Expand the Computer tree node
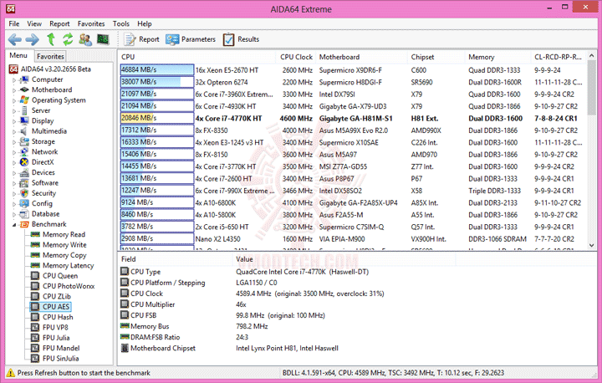 pos(14,80)
